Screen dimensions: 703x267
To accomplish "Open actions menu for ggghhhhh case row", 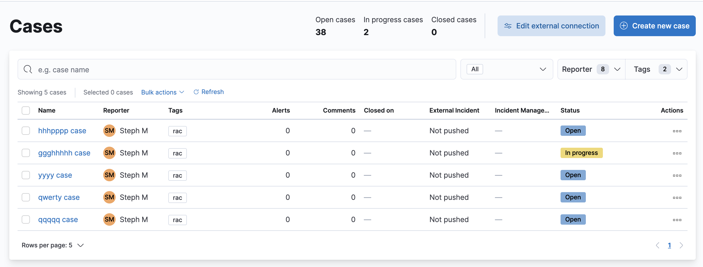I will (x=677, y=153).
